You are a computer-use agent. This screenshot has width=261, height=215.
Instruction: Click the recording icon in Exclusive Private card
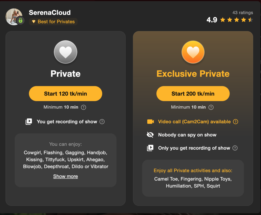click(x=150, y=148)
